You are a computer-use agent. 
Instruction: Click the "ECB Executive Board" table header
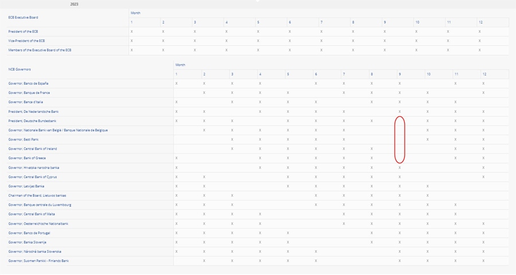tap(23, 17)
